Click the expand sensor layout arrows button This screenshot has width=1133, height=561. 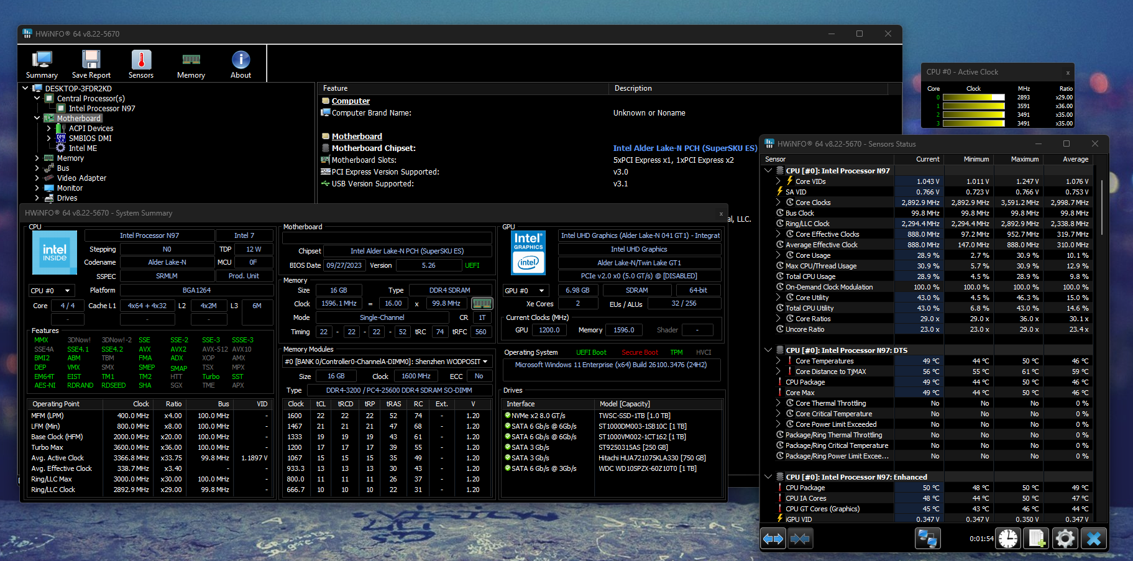click(x=773, y=539)
